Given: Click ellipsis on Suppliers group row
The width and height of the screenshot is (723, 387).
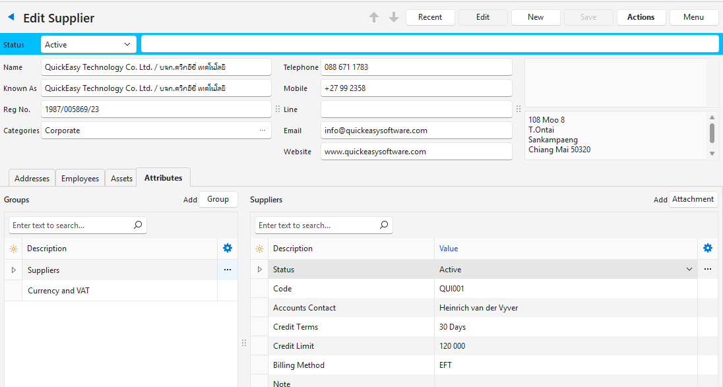Looking at the screenshot, I should [228, 270].
